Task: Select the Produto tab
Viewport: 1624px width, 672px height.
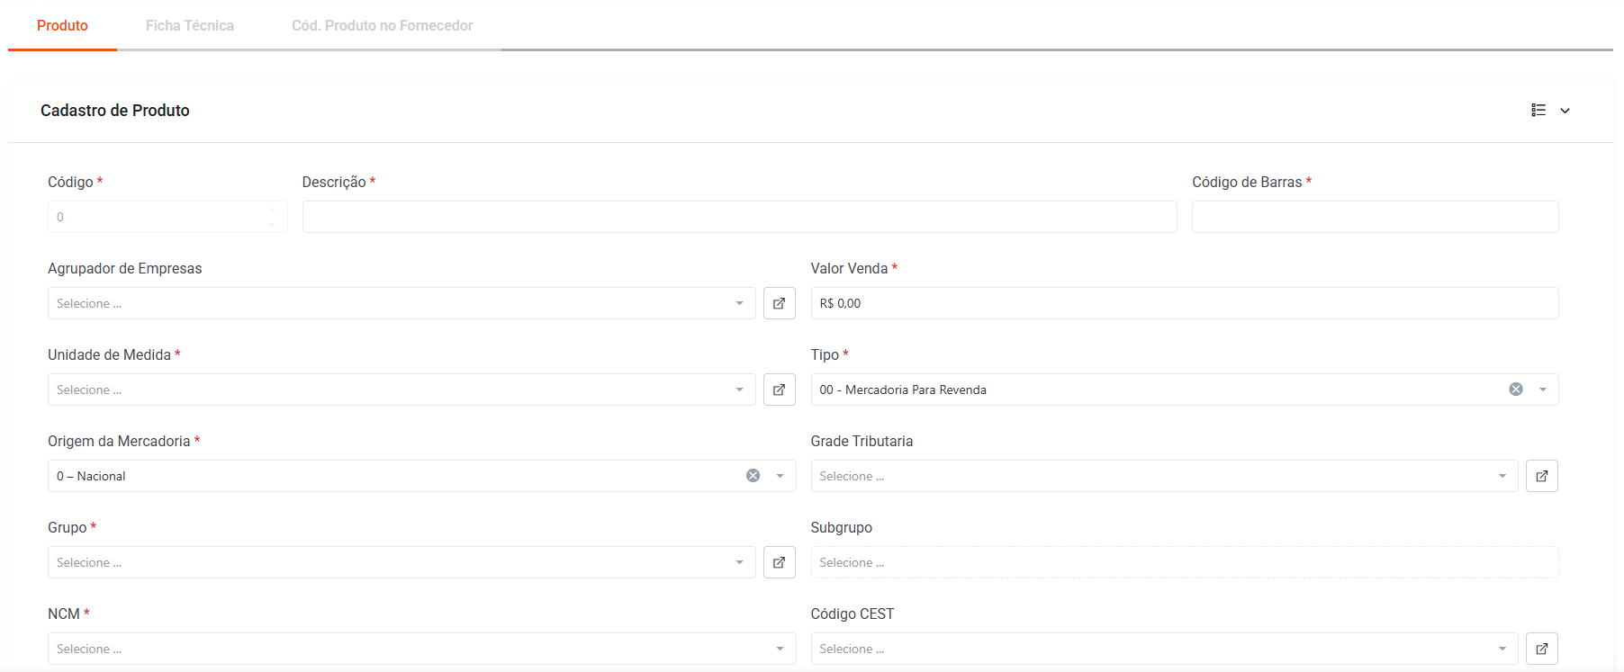Action: (x=62, y=25)
